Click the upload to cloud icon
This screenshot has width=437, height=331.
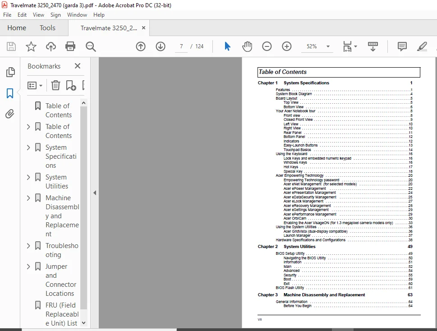click(x=51, y=46)
